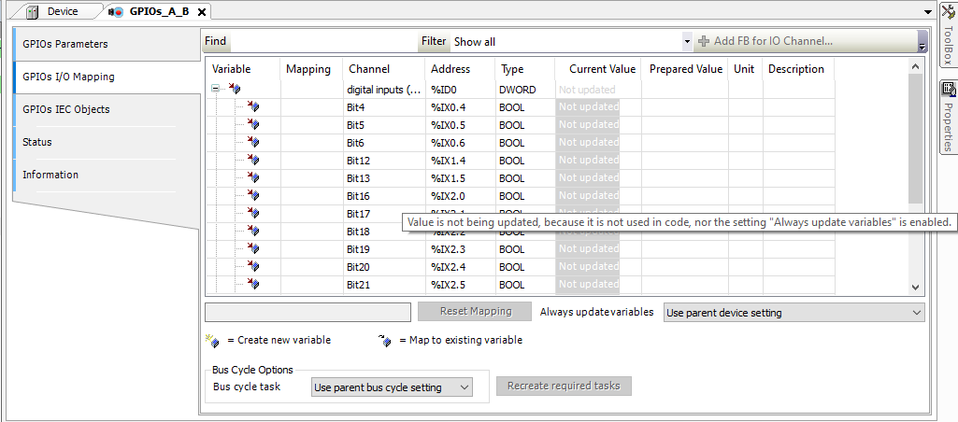Click the Bit19 variable mapping icon
The width and height of the screenshot is (958, 422).
tap(253, 249)
